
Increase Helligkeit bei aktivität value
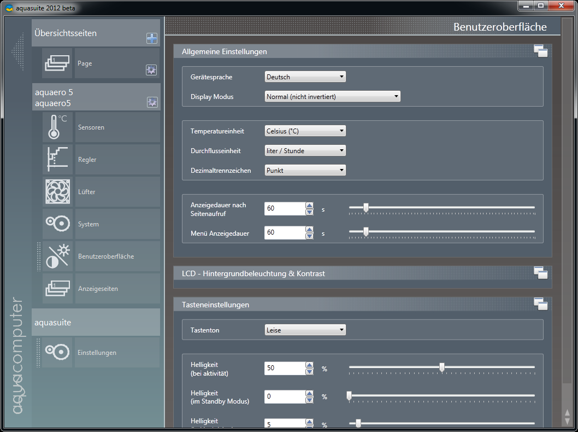click(309, 365)
